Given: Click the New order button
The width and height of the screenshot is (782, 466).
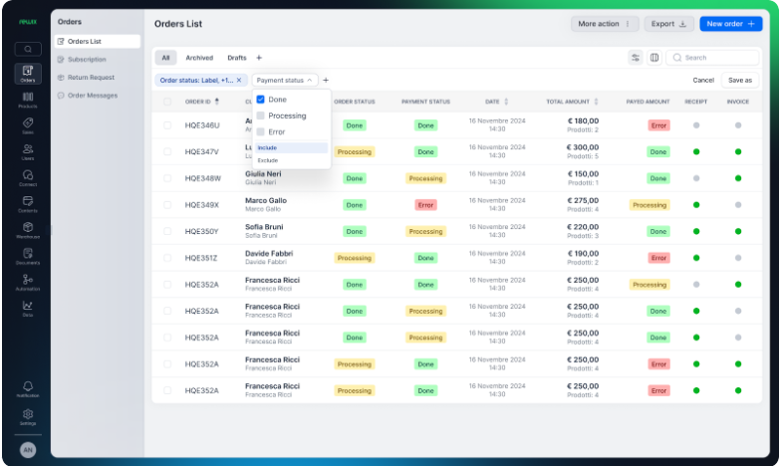Looking at the screenshot, I should [730, 24].
